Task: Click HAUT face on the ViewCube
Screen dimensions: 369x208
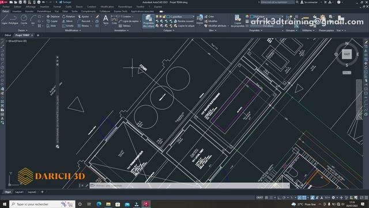Action: [x=347, y=54]
